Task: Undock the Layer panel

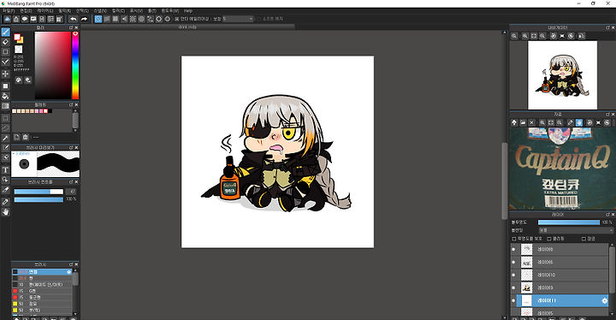Action: coord(607,215)
